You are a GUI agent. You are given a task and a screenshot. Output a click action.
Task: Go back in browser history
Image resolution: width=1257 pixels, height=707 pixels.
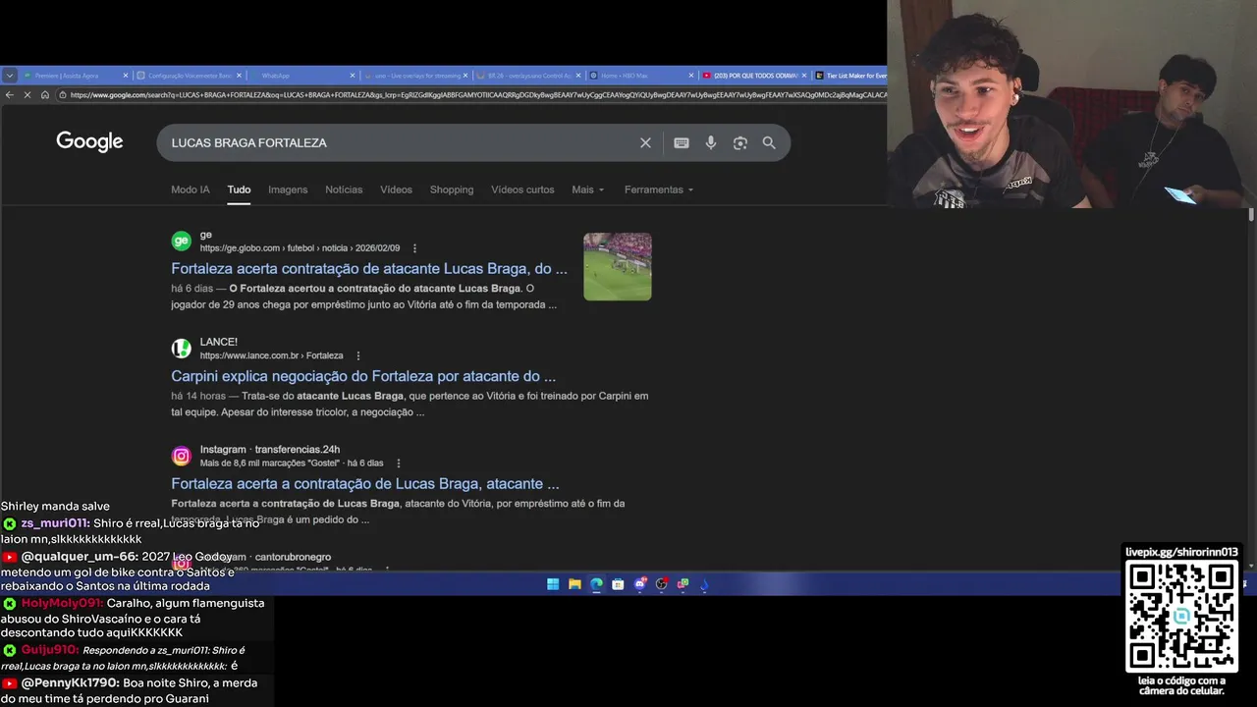[9, 94]
